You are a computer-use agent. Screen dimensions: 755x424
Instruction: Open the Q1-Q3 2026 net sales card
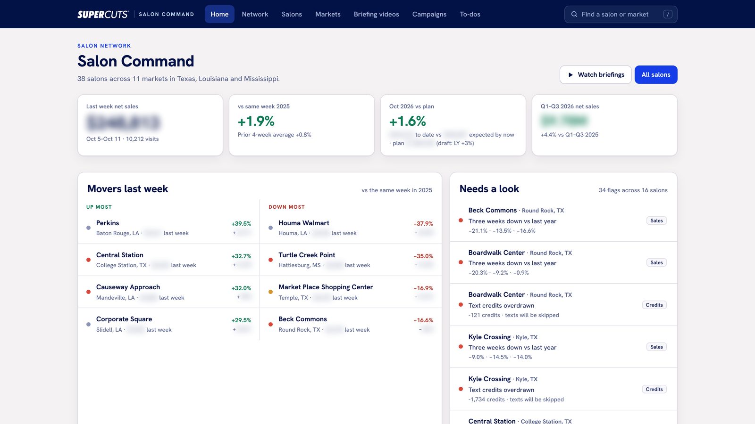tap(604, 125)
